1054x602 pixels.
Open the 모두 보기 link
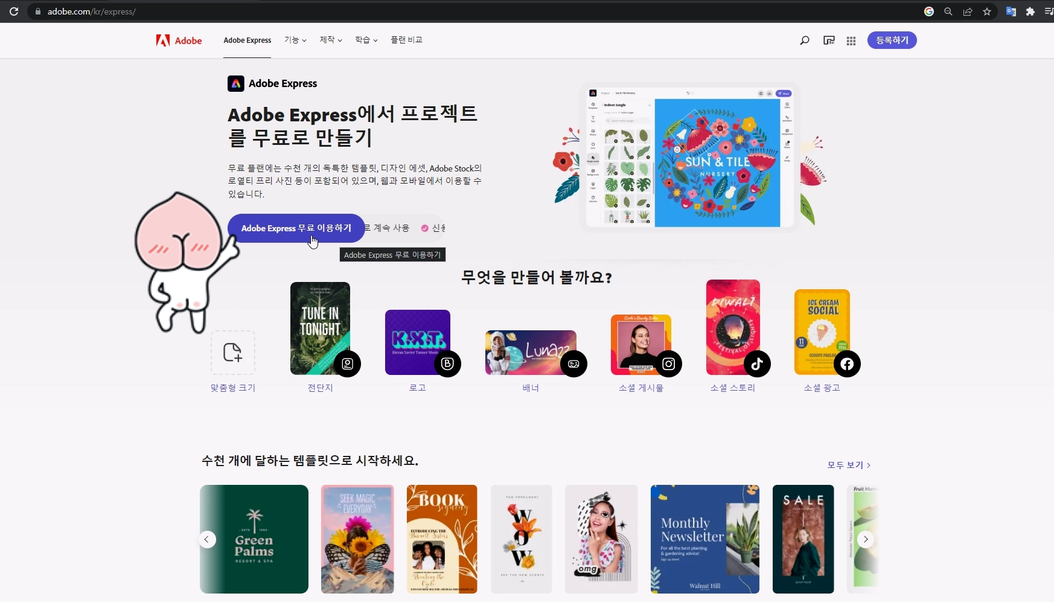[849, 465]
